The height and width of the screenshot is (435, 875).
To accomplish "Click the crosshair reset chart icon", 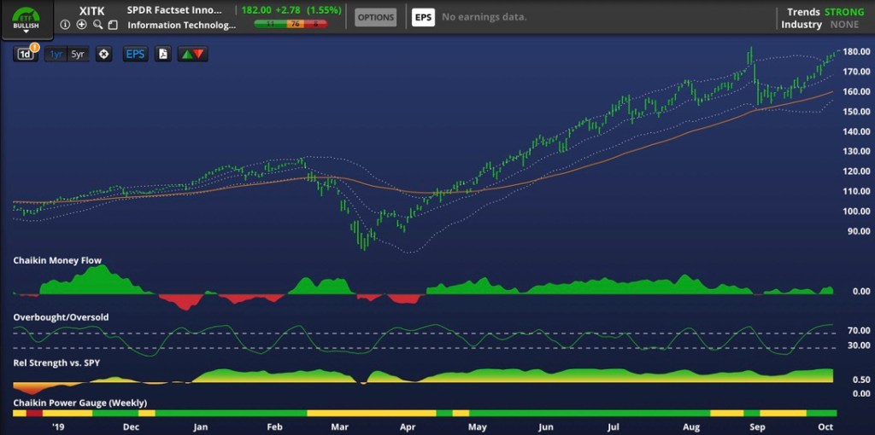I will [x=103, y=54].
